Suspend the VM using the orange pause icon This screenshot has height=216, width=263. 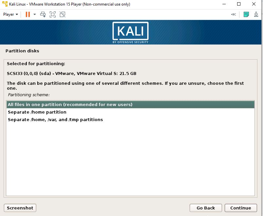[28, 14]
